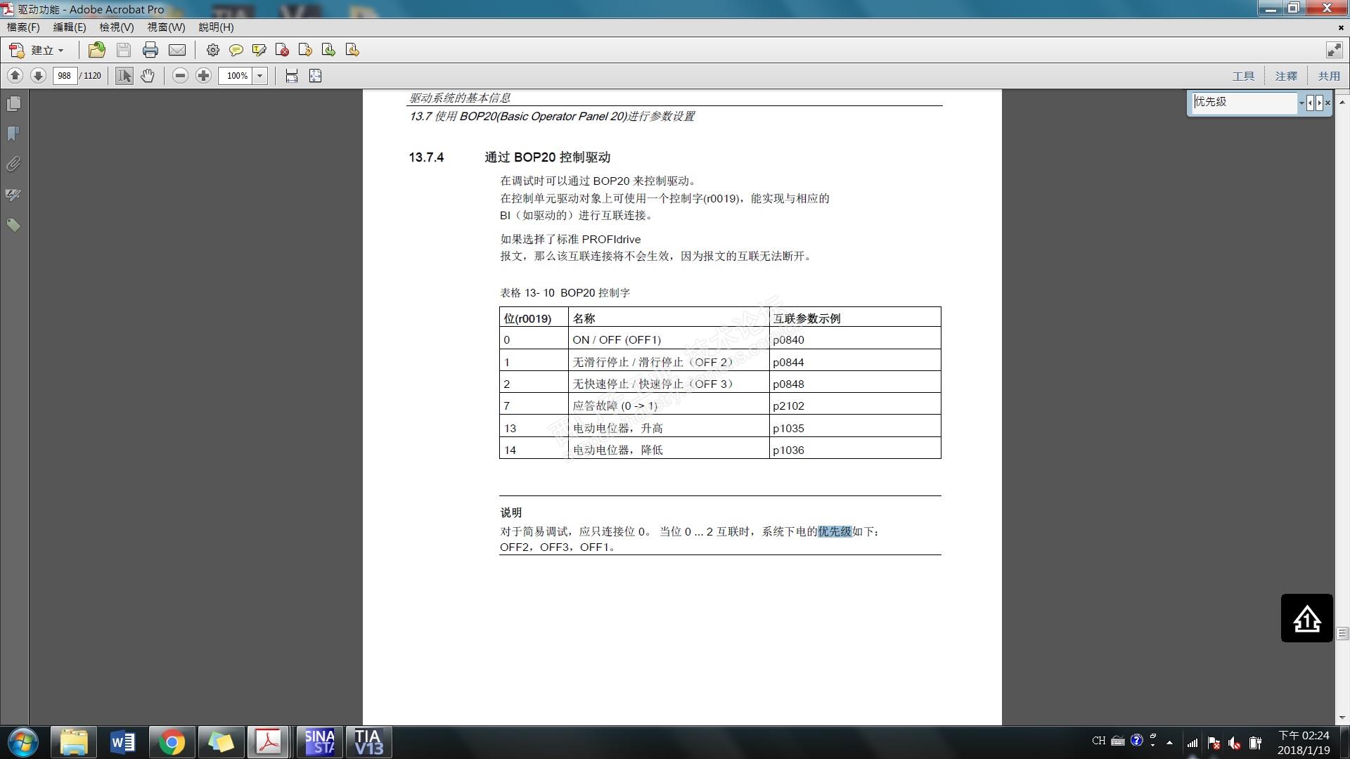Open the page thumbnails panel

(x=13, y=104)
